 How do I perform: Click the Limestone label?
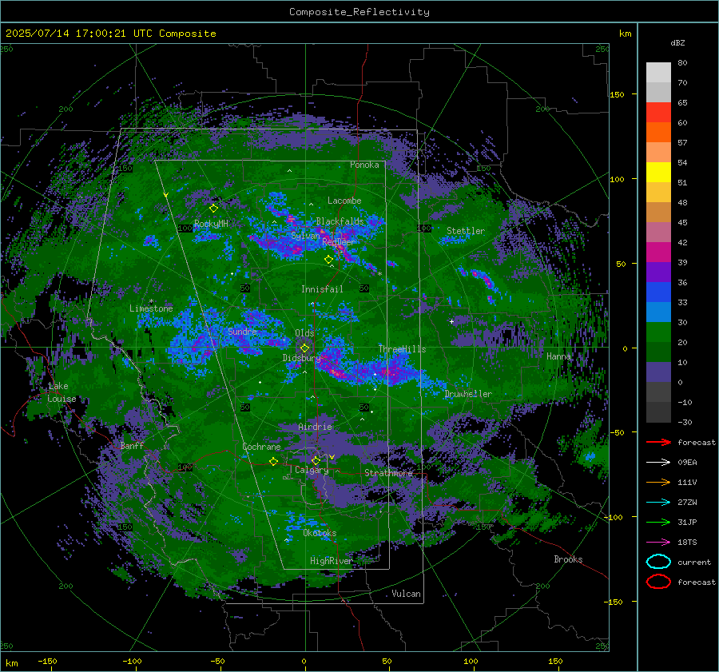pos(151,308)
